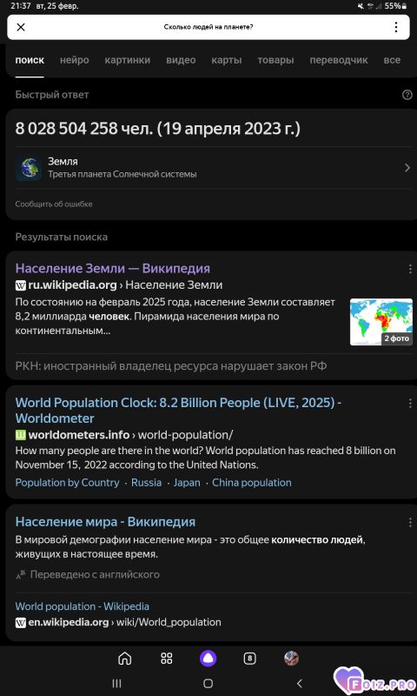
Task: Open Население Земли — Википедия link
Action: (x=113, y=269)
